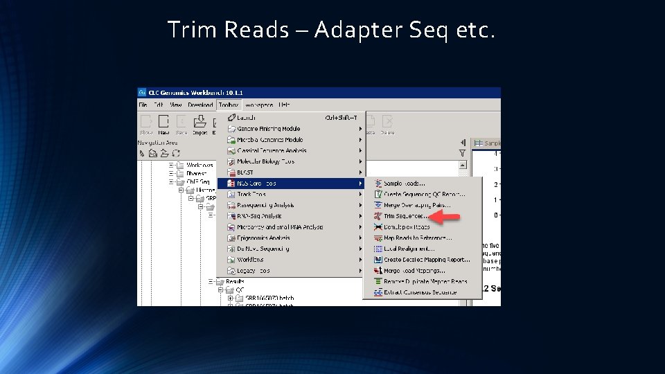The height and width of the screenshot is (374, 665).
Task: Click the Trim Sequences scissors icon
Action: 378,216
